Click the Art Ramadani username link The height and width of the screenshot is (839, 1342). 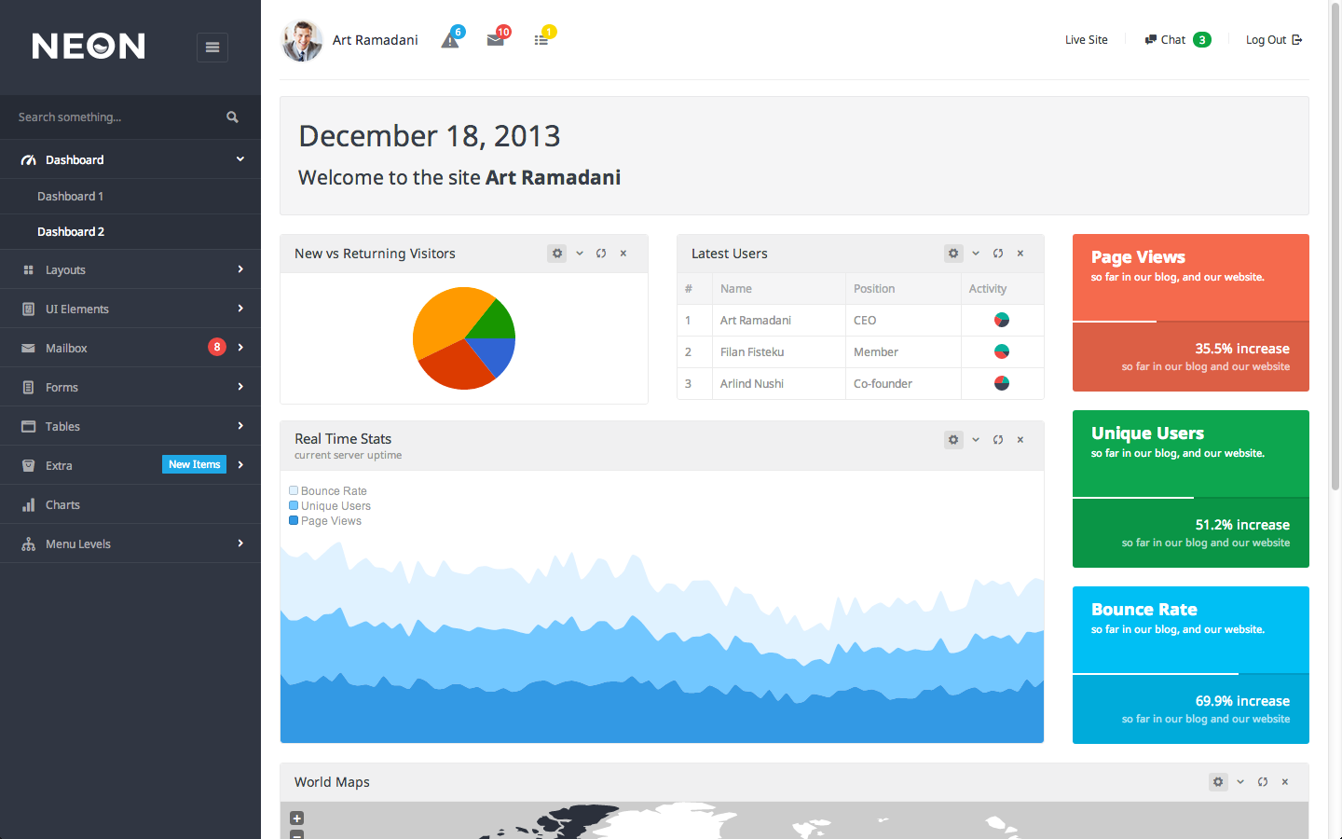coord(376,40)
